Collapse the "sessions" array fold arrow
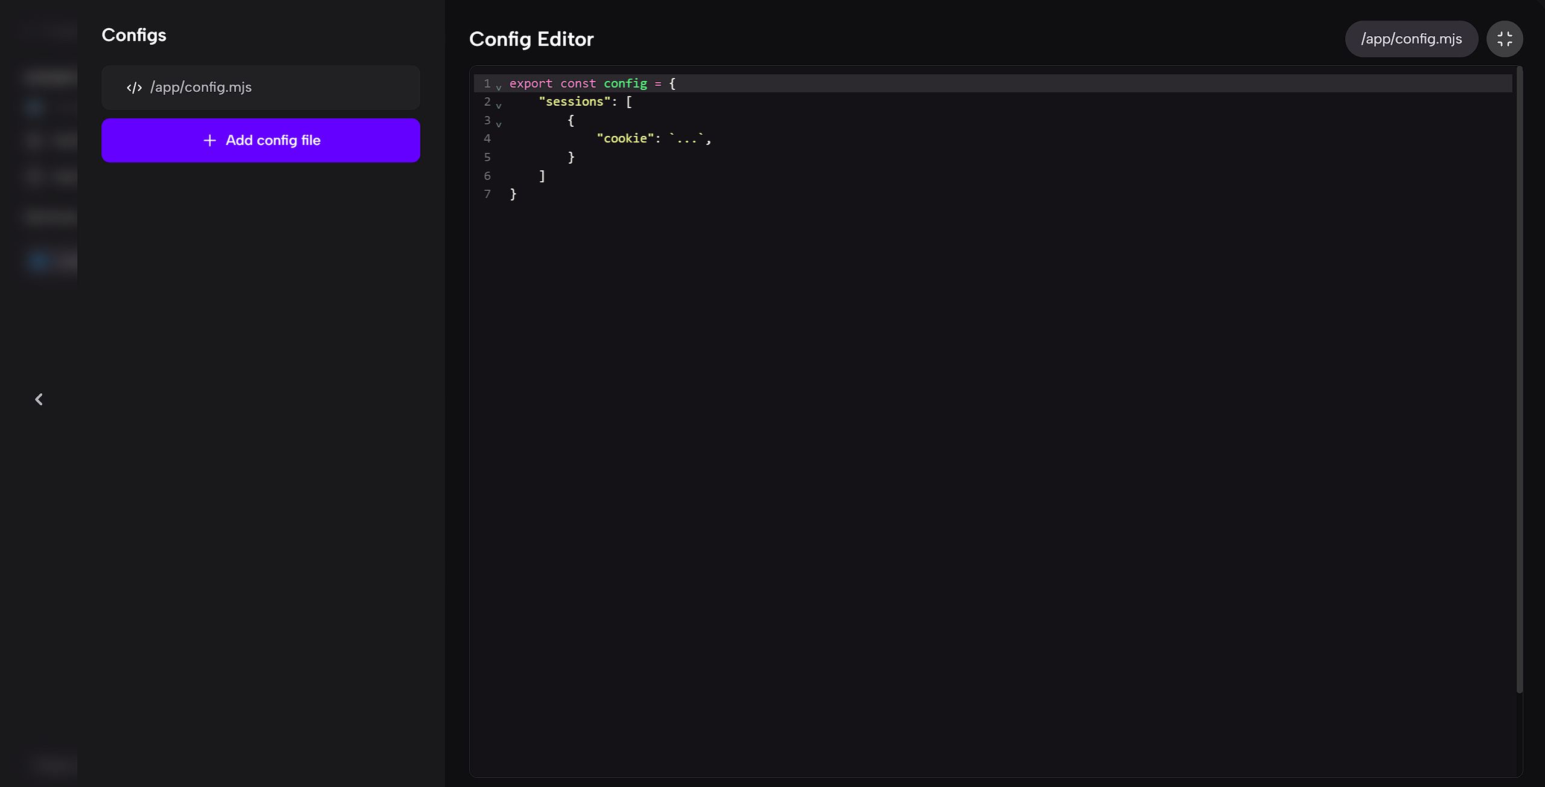Viewport: 1545px width, 787px height. 499,105
